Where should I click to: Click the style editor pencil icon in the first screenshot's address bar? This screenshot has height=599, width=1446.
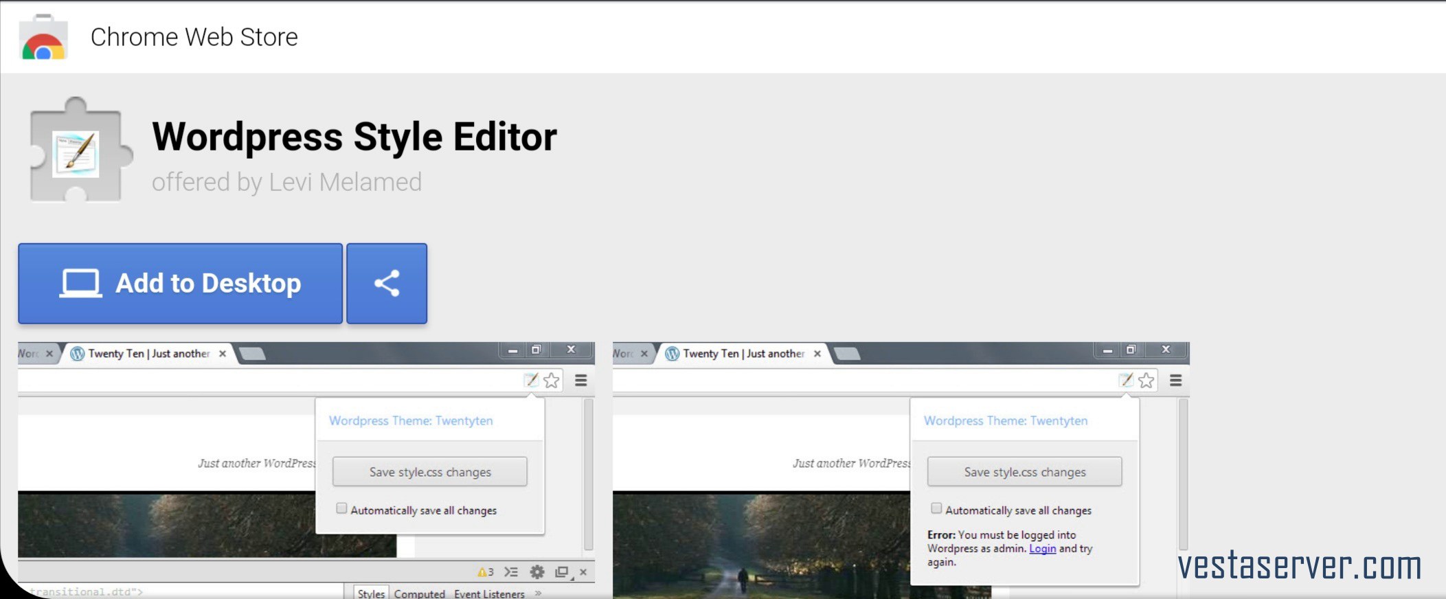pyautogui.click(x=531, y=380)
